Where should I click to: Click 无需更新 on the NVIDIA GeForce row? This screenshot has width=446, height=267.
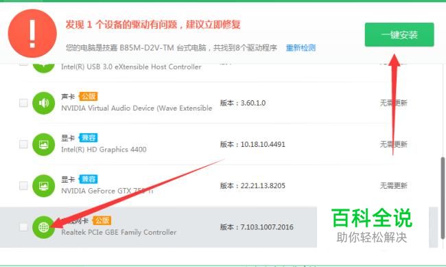394,185
